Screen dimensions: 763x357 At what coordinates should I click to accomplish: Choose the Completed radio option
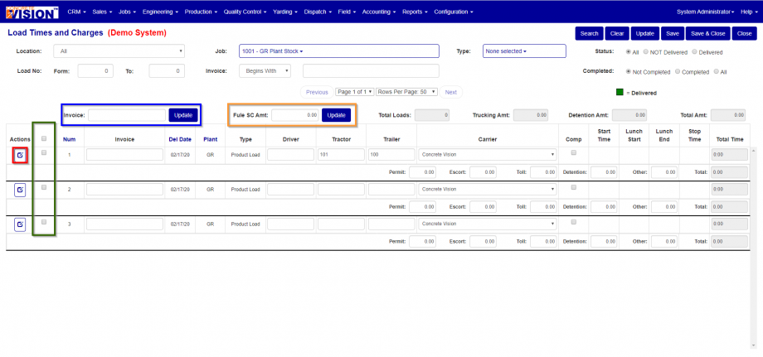(678, 71)
